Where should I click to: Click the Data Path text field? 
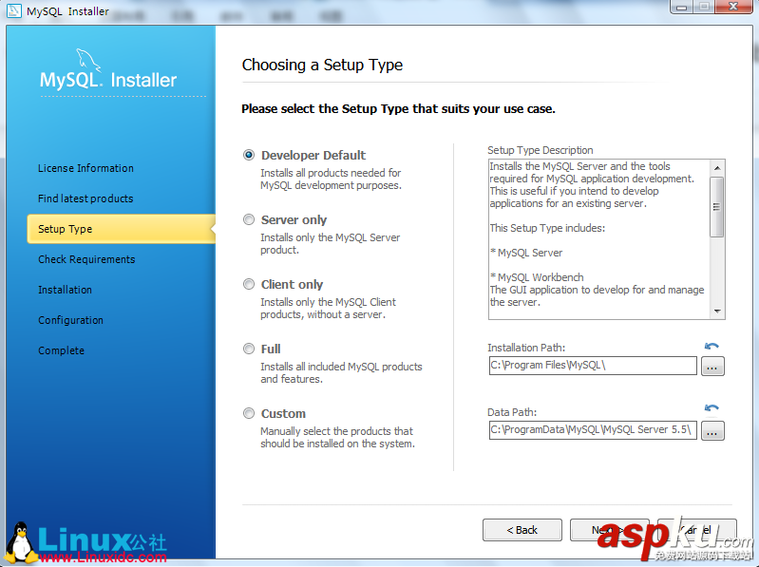593,429
